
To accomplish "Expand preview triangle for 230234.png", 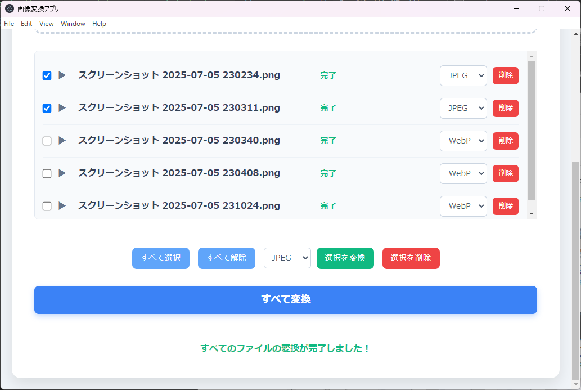I will click(x=62, y=75).
